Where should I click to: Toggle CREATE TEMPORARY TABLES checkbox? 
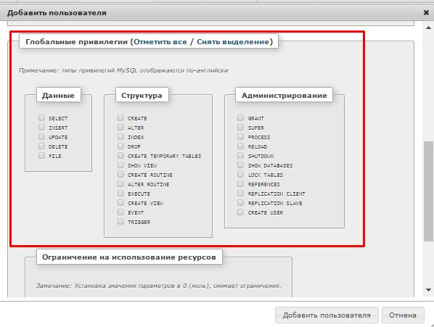(120, 156)
